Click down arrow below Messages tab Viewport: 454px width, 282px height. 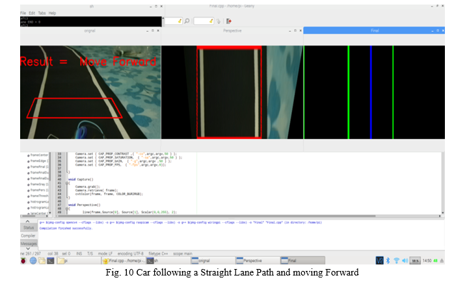28,248
